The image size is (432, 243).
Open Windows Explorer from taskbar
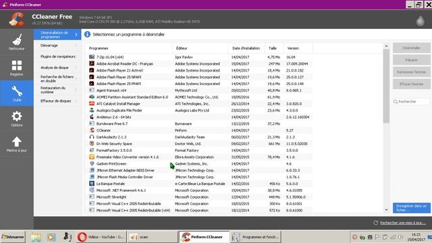click(x=36, y=237)
